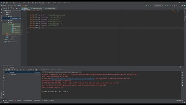Open the File menu
Screen dimensions: 186x105
(4, 3)
